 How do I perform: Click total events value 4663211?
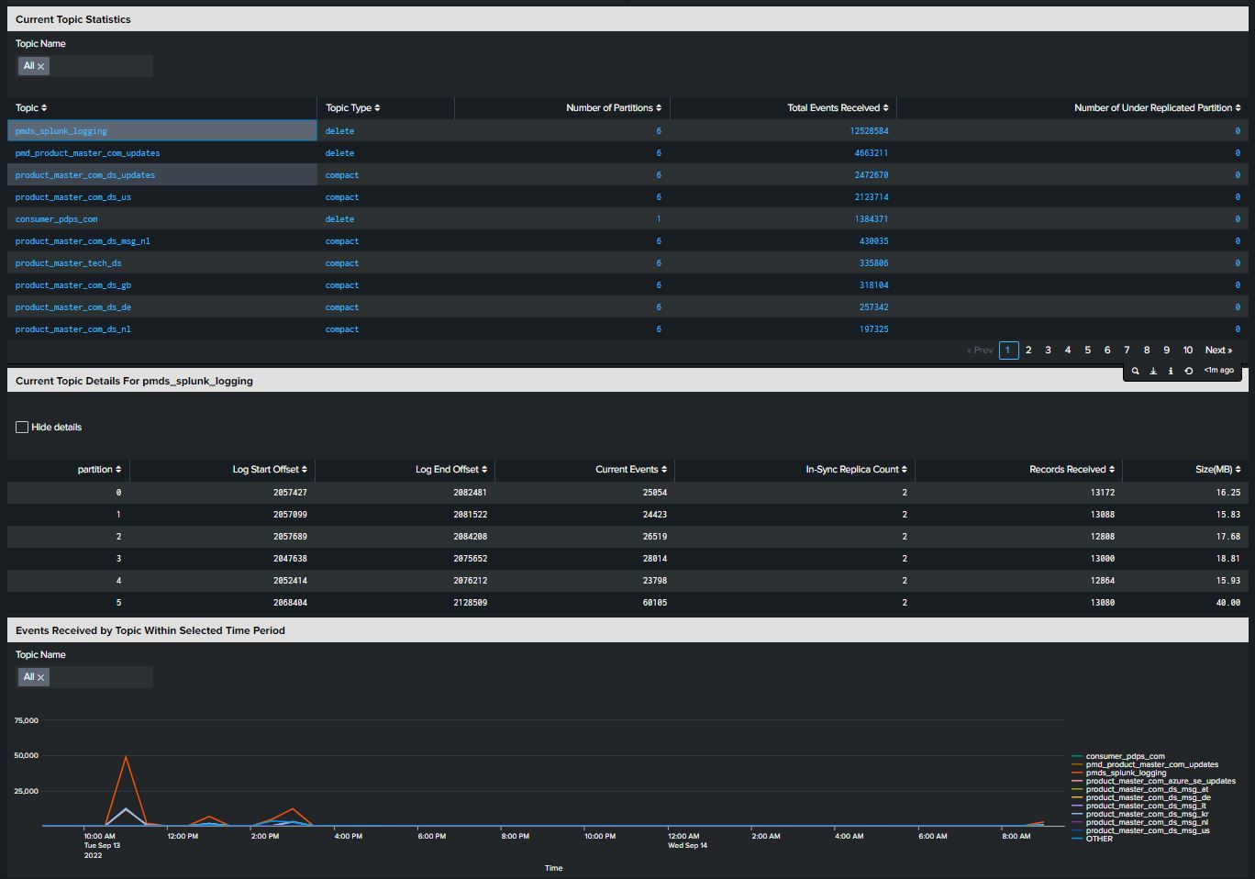(x=872, y=153)
